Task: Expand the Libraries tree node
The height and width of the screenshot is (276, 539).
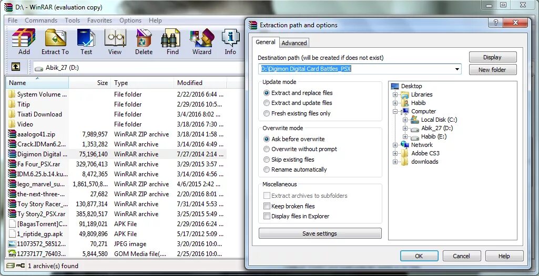Action: (395, 94)
